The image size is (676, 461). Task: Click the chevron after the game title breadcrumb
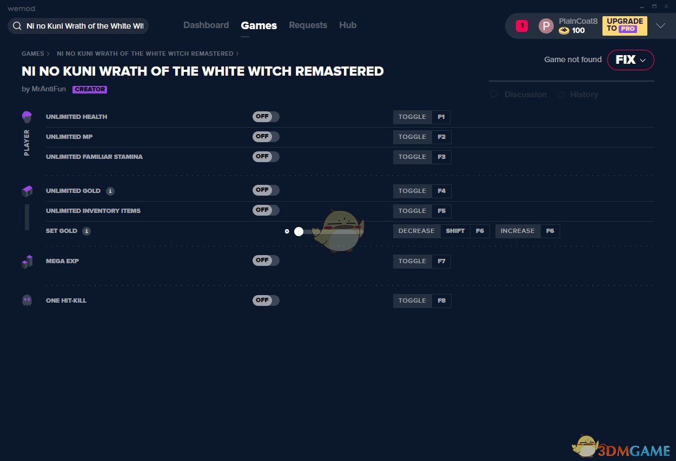point(237,54)
